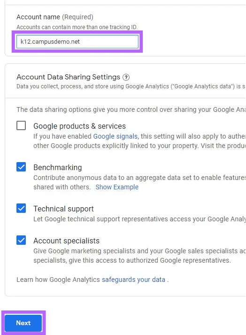This screenshot has width=246, height=335.
Task: Open the safeguards your data link
Action: (x=133, y=280)
